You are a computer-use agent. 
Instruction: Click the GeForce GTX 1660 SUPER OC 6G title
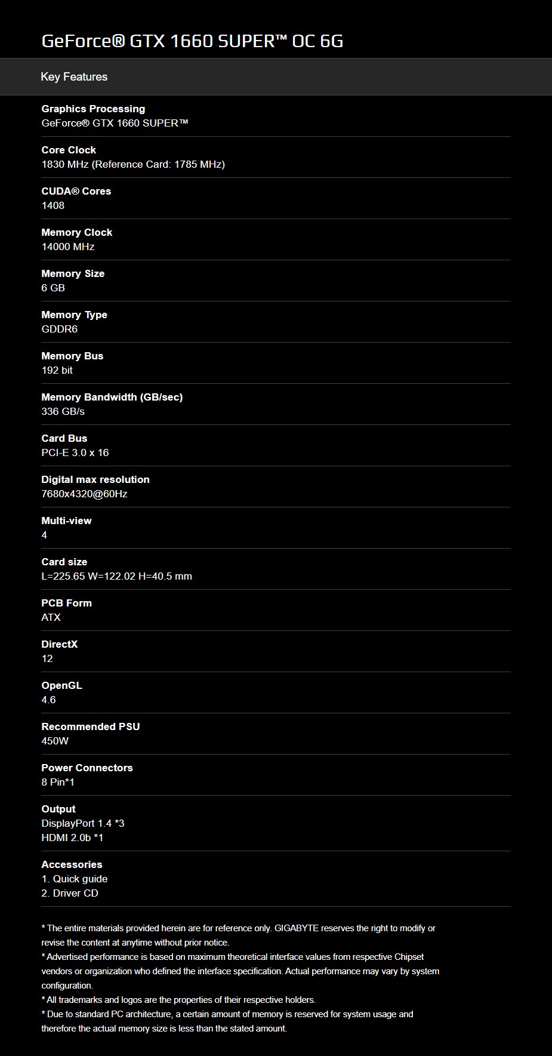(192, 41)
